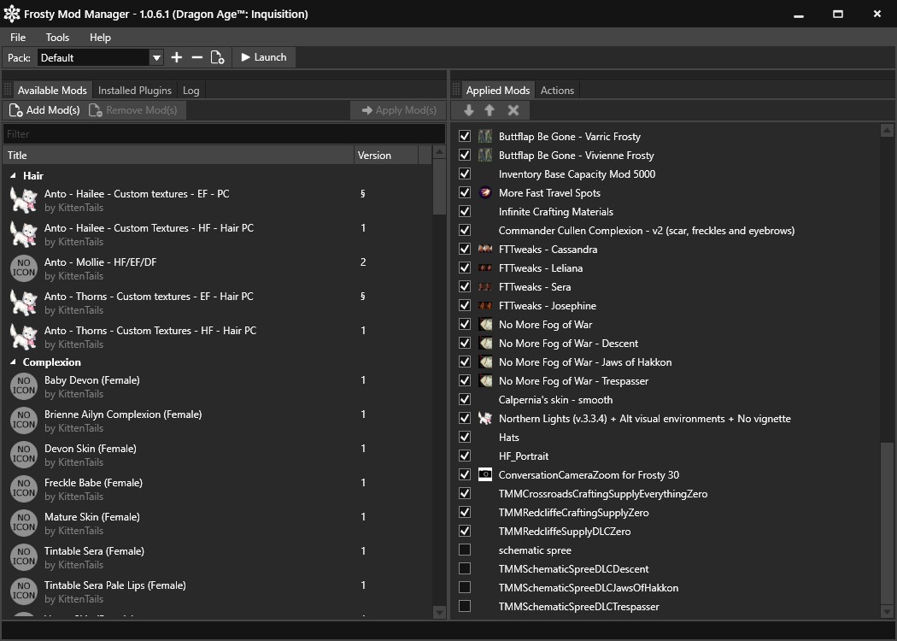Move selected applied mod up
This screenshot has height=641, width=897.
point(490,110)
